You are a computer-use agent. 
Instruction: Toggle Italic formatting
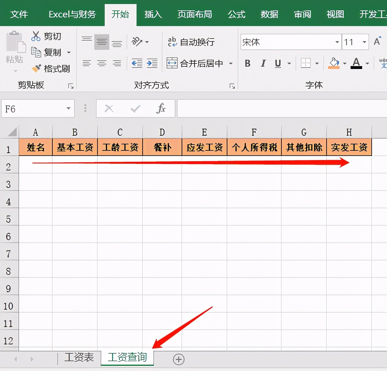263,63
